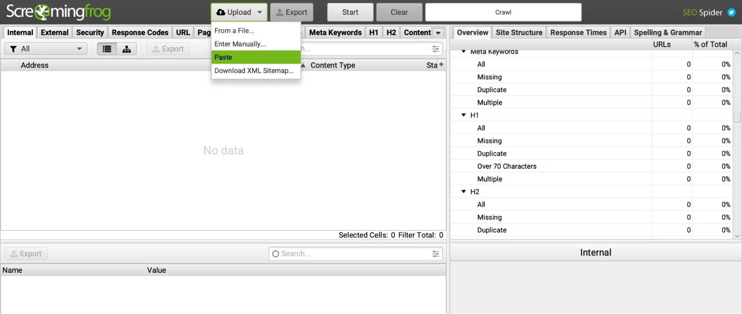Open the Site Structure tab
Viewport: 742px width, 314px height.
click(x=519, y=33)
